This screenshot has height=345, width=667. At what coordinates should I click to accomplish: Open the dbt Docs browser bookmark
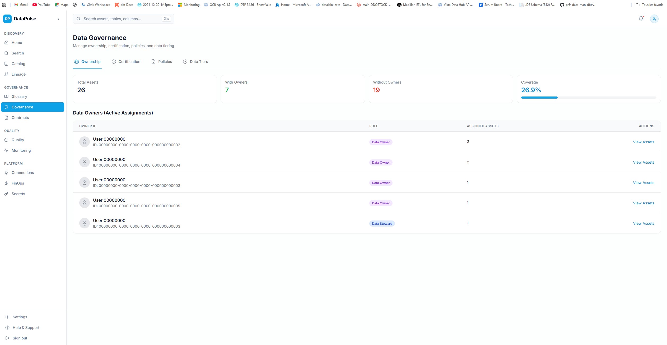click(124, 5)
